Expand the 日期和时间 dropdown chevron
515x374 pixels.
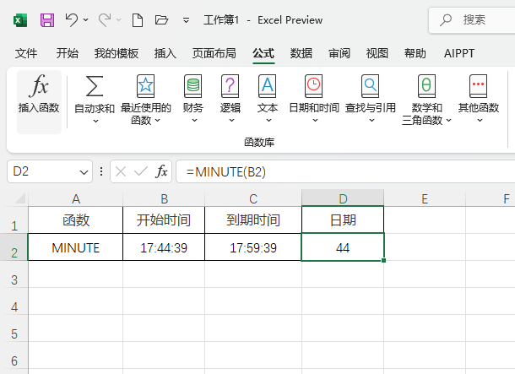pos(315,121)
